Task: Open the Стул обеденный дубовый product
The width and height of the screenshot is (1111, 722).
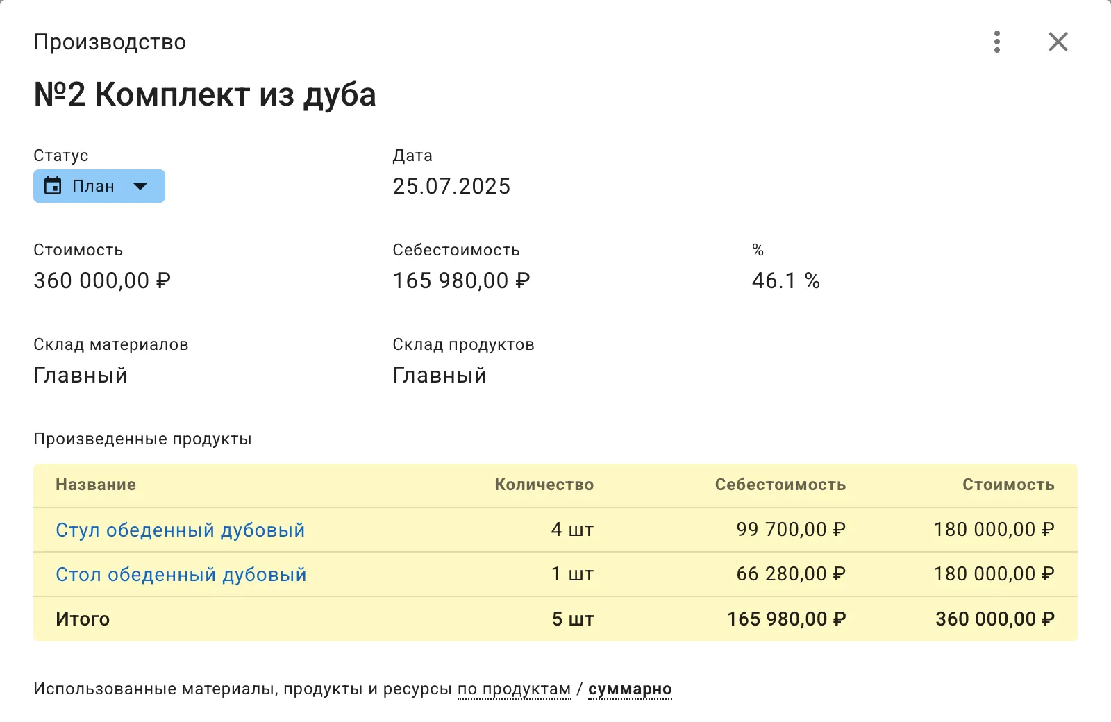Action: 180,529
